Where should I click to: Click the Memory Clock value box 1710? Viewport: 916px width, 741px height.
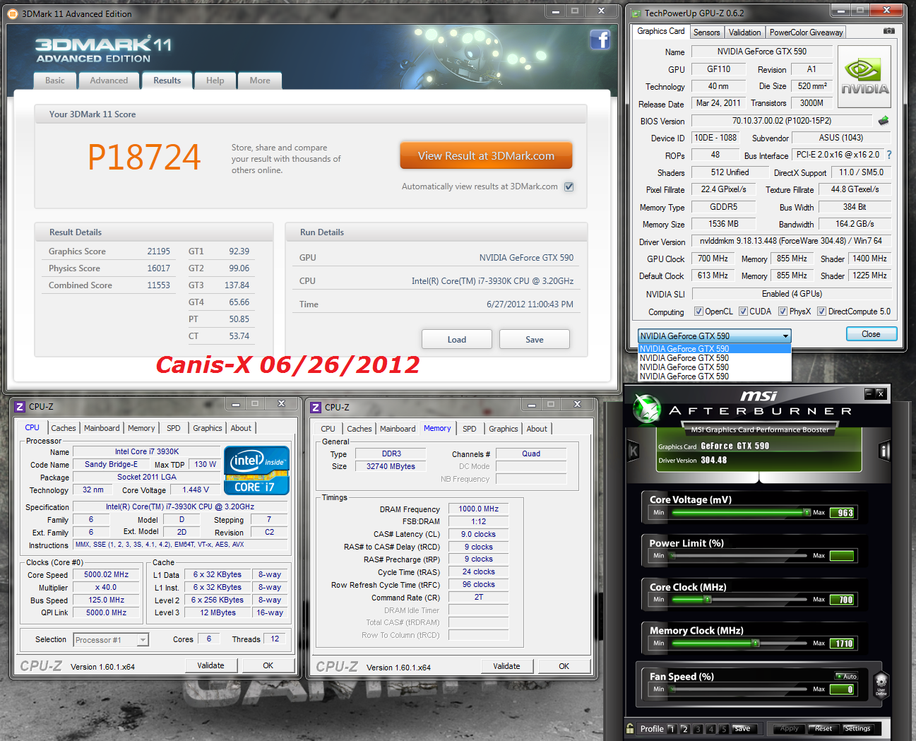(x=843, y=644)
